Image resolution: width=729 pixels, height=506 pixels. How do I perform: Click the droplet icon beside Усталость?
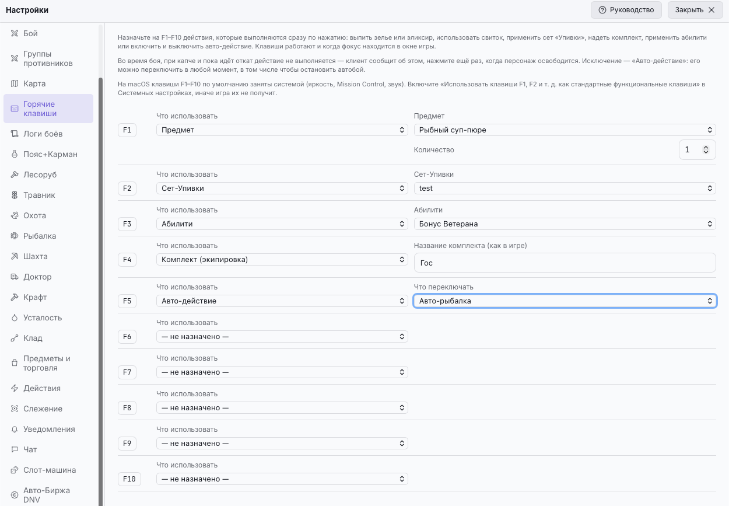15,317
